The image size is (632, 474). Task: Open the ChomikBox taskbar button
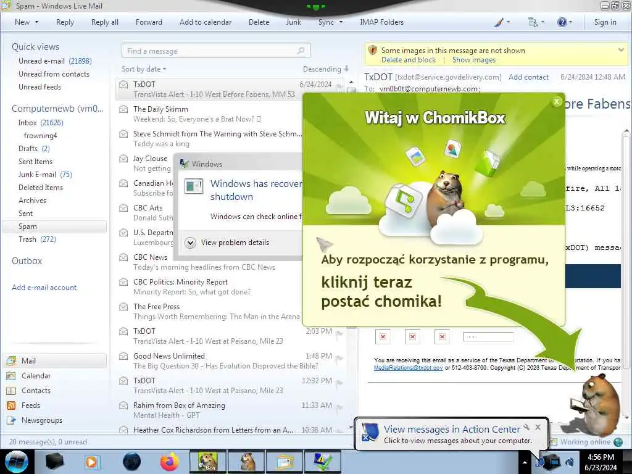click(208, 462)
